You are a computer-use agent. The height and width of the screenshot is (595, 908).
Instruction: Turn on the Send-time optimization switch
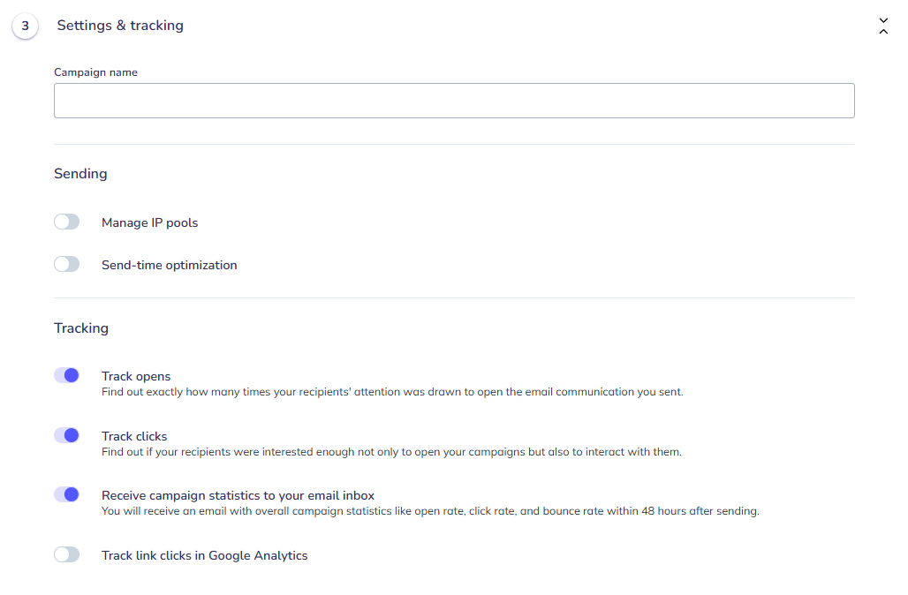pos(67,265)
